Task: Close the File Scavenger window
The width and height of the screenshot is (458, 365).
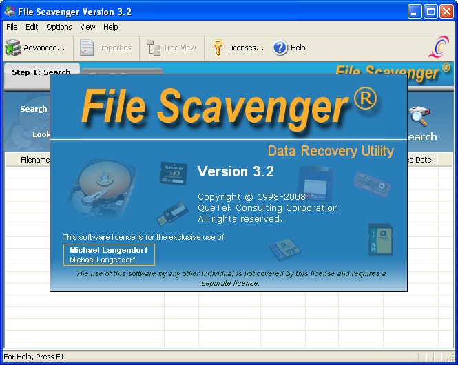Action: [446, 12]
